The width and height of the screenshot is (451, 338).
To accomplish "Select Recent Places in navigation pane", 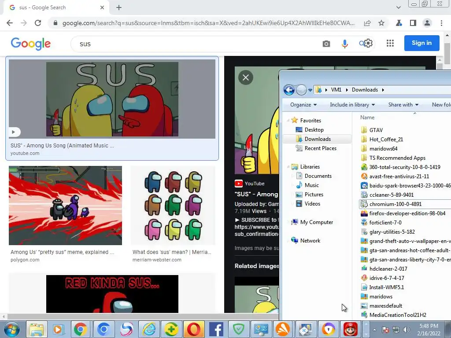I will pos(320,148).
